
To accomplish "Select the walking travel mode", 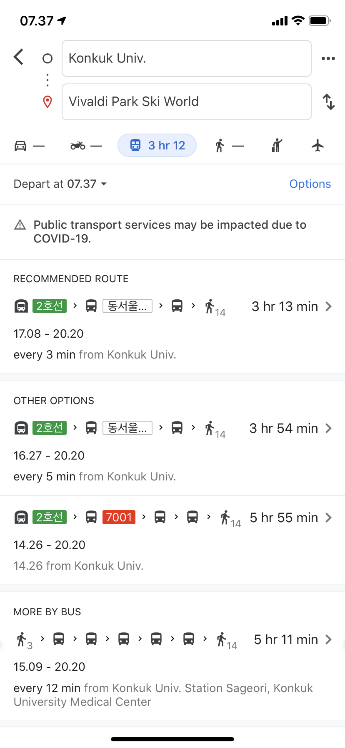I will (x=229, y=146).
